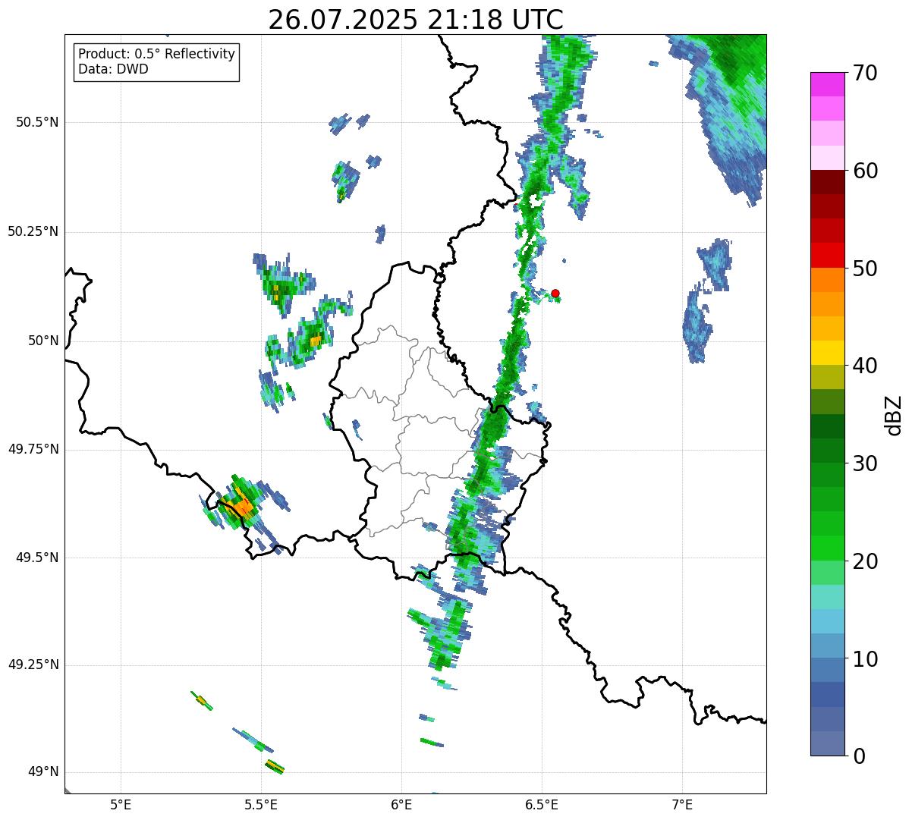Screen dimensions: 912x820
Task: Click the isolated blue echo near 50°N 7.05°E
Action: click(x=696, y=328)
